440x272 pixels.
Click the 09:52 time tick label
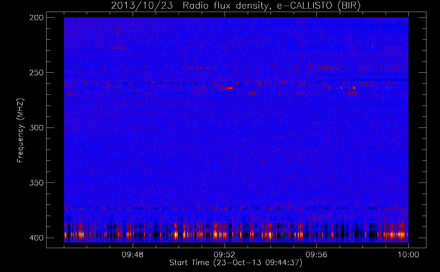(225, 255)
